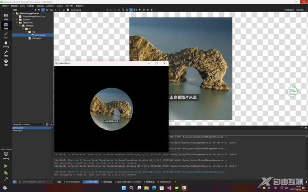Viewport: 308px width, 192px height.
Task: Toggle sidebar visibility button at bottom left
Action: pos(15,182)
